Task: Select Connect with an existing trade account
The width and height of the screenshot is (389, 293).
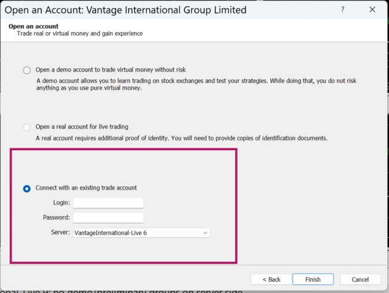Action: pos(27,188)
